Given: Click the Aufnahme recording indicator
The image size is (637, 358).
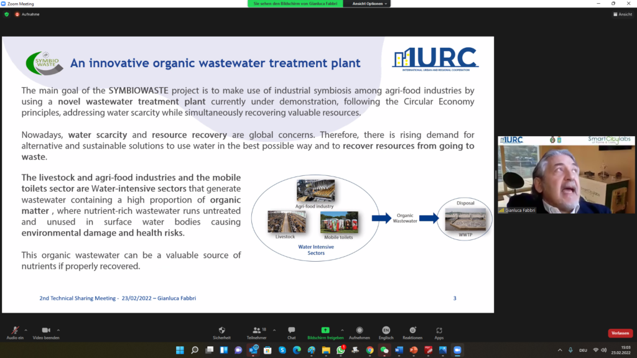Looking at the screenshot, I should click(x=27, y=14).
